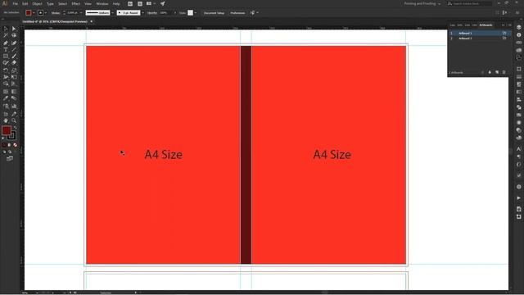Image resolution: width=524 pixels, height=295 pixels.
Task: Change screen mode at toolbox bottom
Action: coord(10,158)
